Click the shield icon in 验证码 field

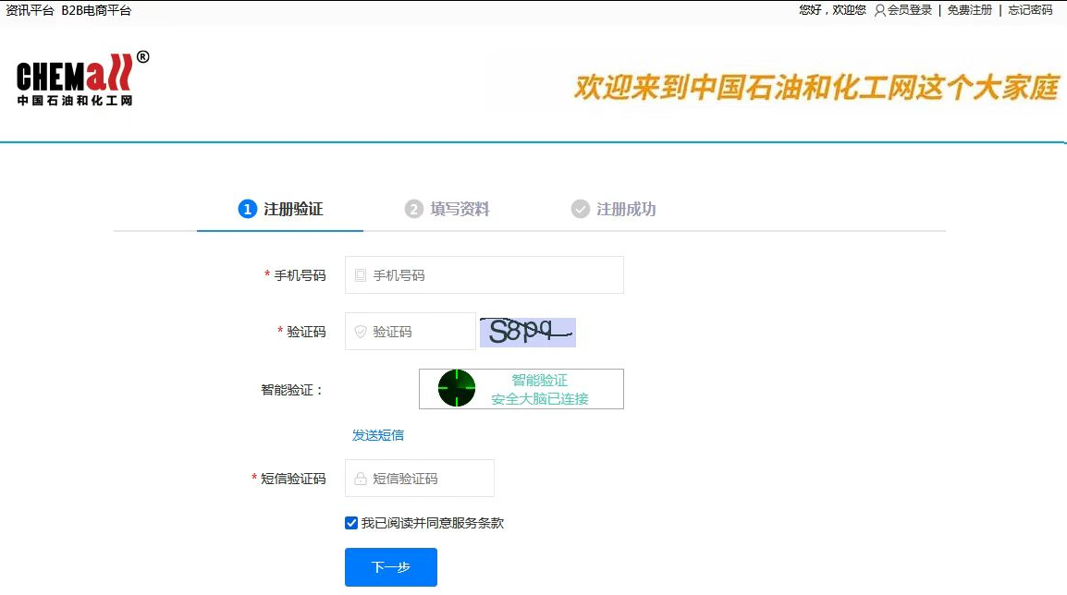click(361, 332)
